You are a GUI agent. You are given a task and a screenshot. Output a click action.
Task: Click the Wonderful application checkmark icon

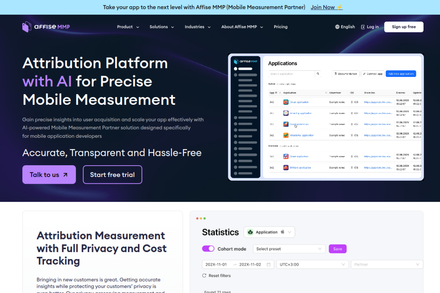tap(286, 135)
